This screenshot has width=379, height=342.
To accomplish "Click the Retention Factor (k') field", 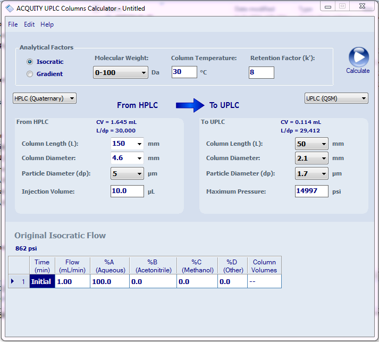I will click(x=261, y=72).
